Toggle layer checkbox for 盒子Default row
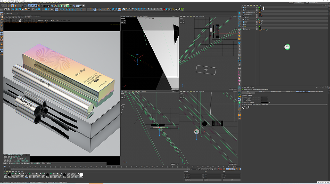 (x=257, y=30)
